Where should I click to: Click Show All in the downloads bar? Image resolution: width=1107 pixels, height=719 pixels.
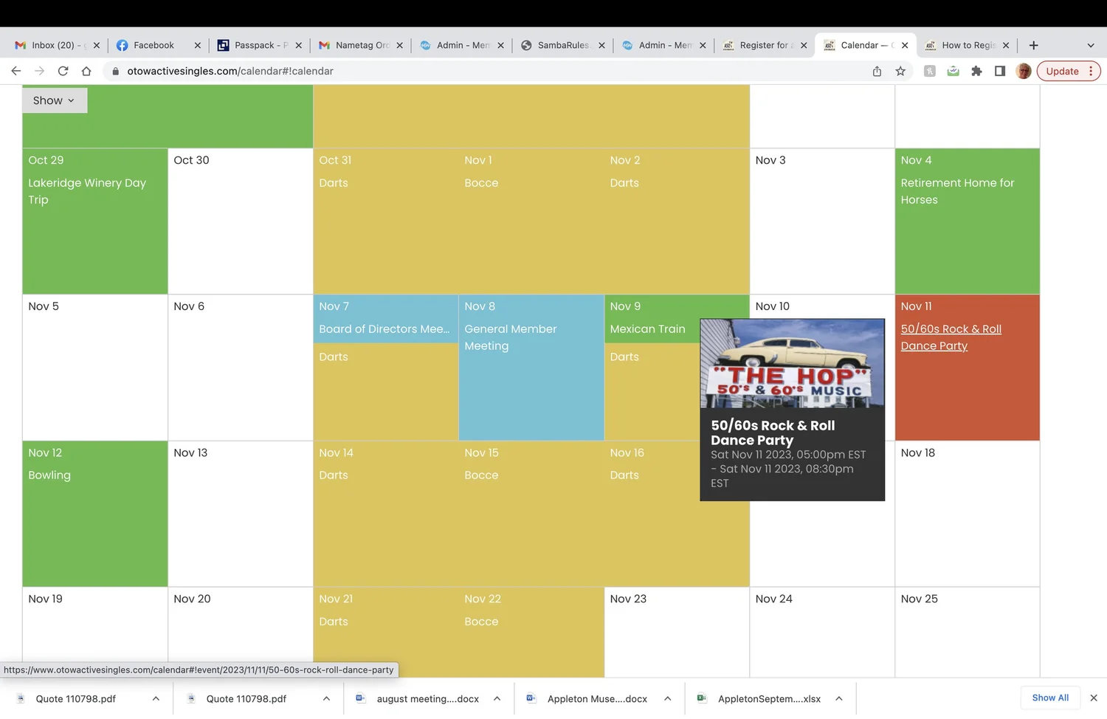(x=1049, y=697)
